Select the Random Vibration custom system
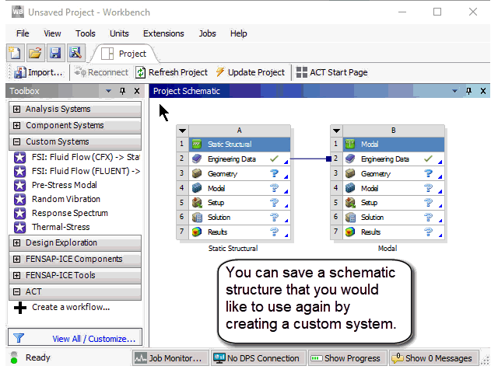This screenshot has width=498, height=373. point(57,199)
